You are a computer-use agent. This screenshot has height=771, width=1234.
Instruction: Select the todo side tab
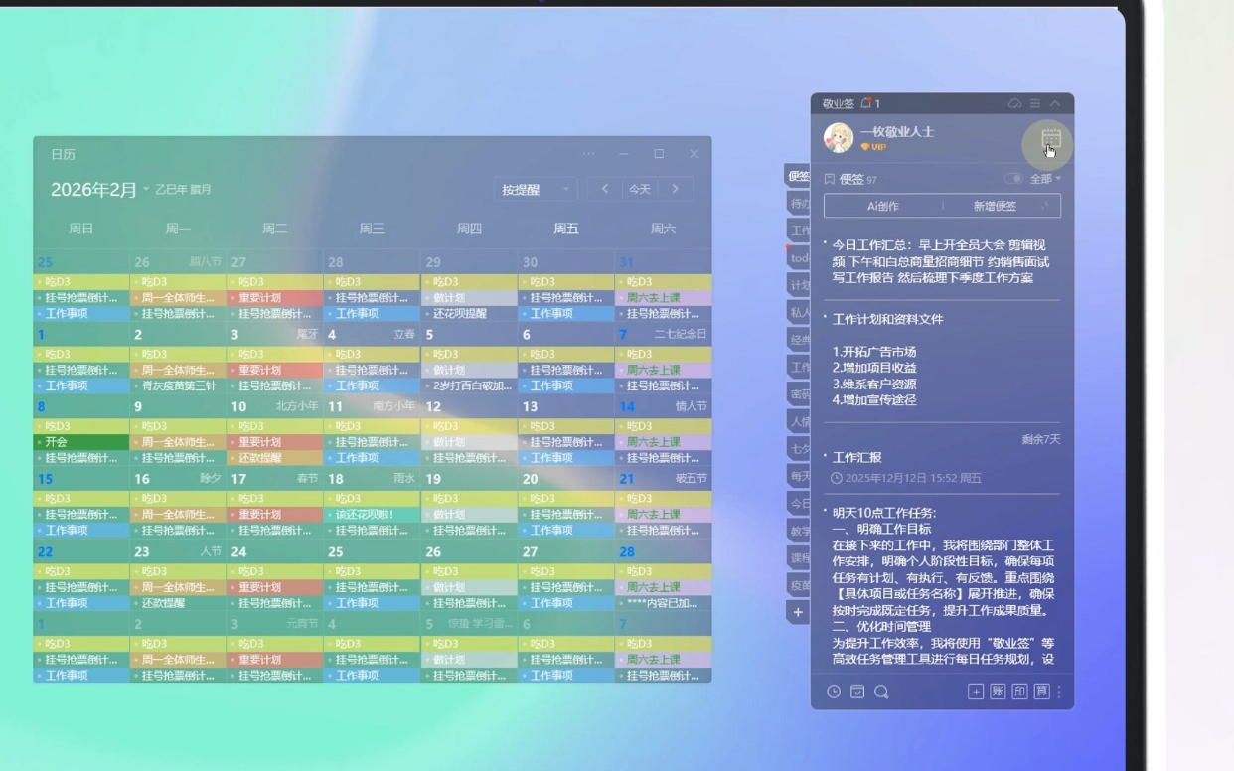798,257
